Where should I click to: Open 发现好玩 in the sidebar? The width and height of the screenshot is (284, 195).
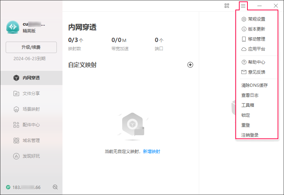tap(31, 156)
